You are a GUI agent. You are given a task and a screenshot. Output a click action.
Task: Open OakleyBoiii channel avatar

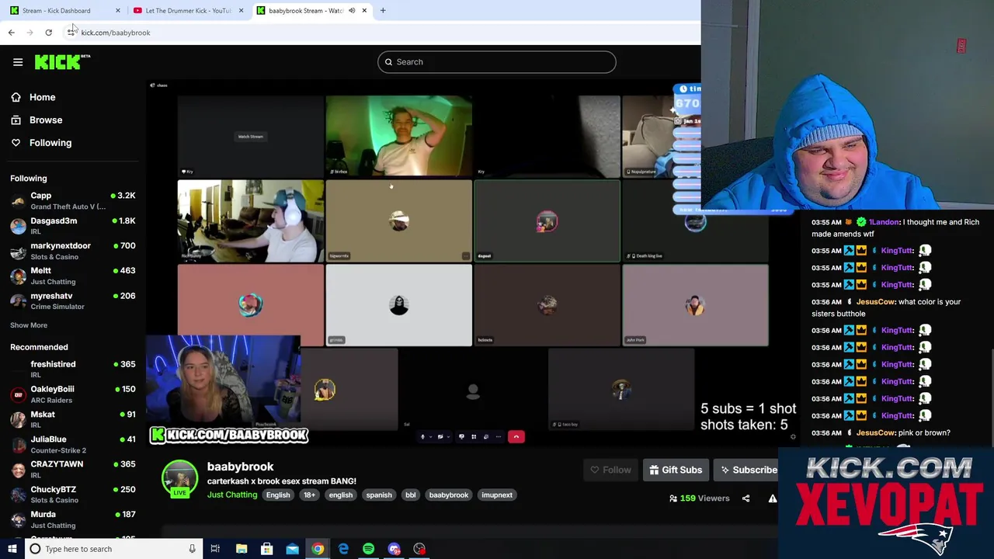tap(18, 394)
